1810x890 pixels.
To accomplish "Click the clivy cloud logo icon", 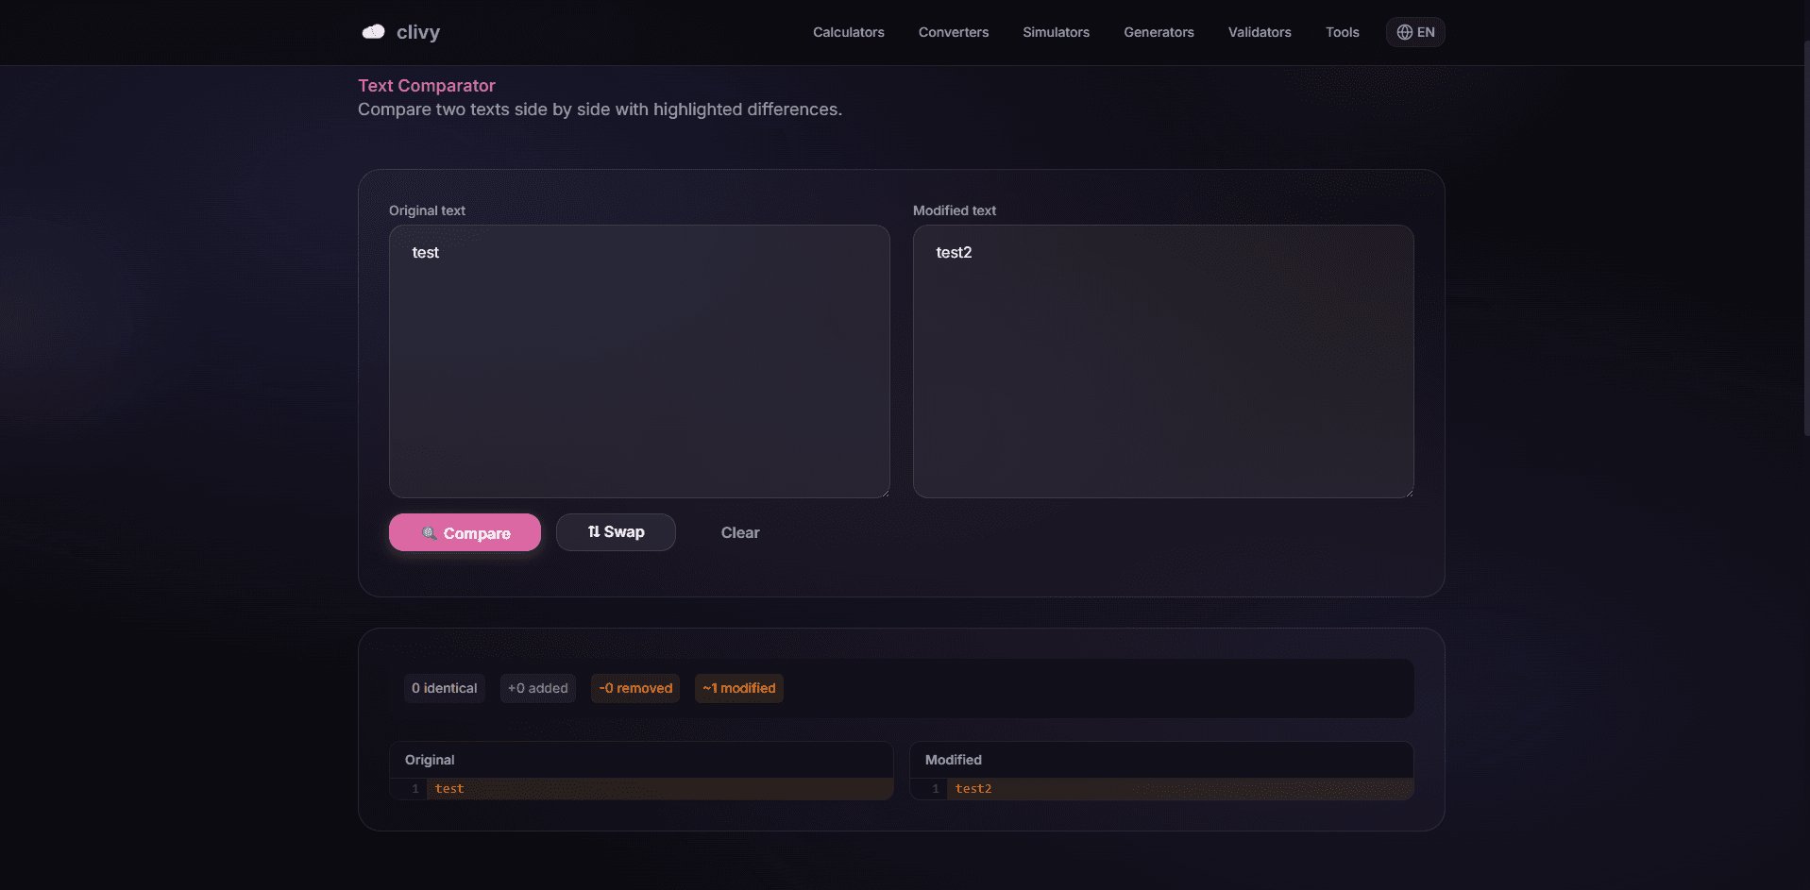I will pos(374,31).
